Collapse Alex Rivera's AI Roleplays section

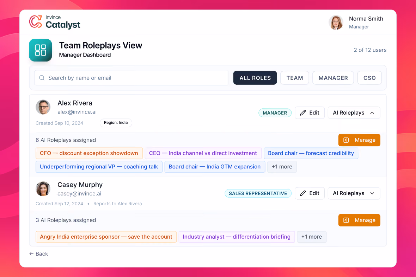coord(354,113)
